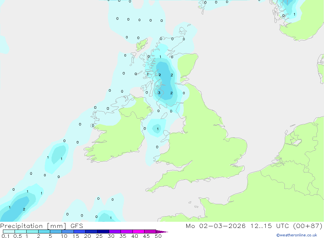Click the 25–30 mm legend color swatch
324x238 pixels.
(103, 232)
